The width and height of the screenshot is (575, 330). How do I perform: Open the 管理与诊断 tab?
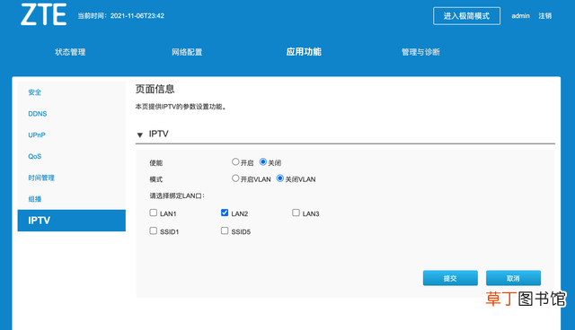(420, 52)
